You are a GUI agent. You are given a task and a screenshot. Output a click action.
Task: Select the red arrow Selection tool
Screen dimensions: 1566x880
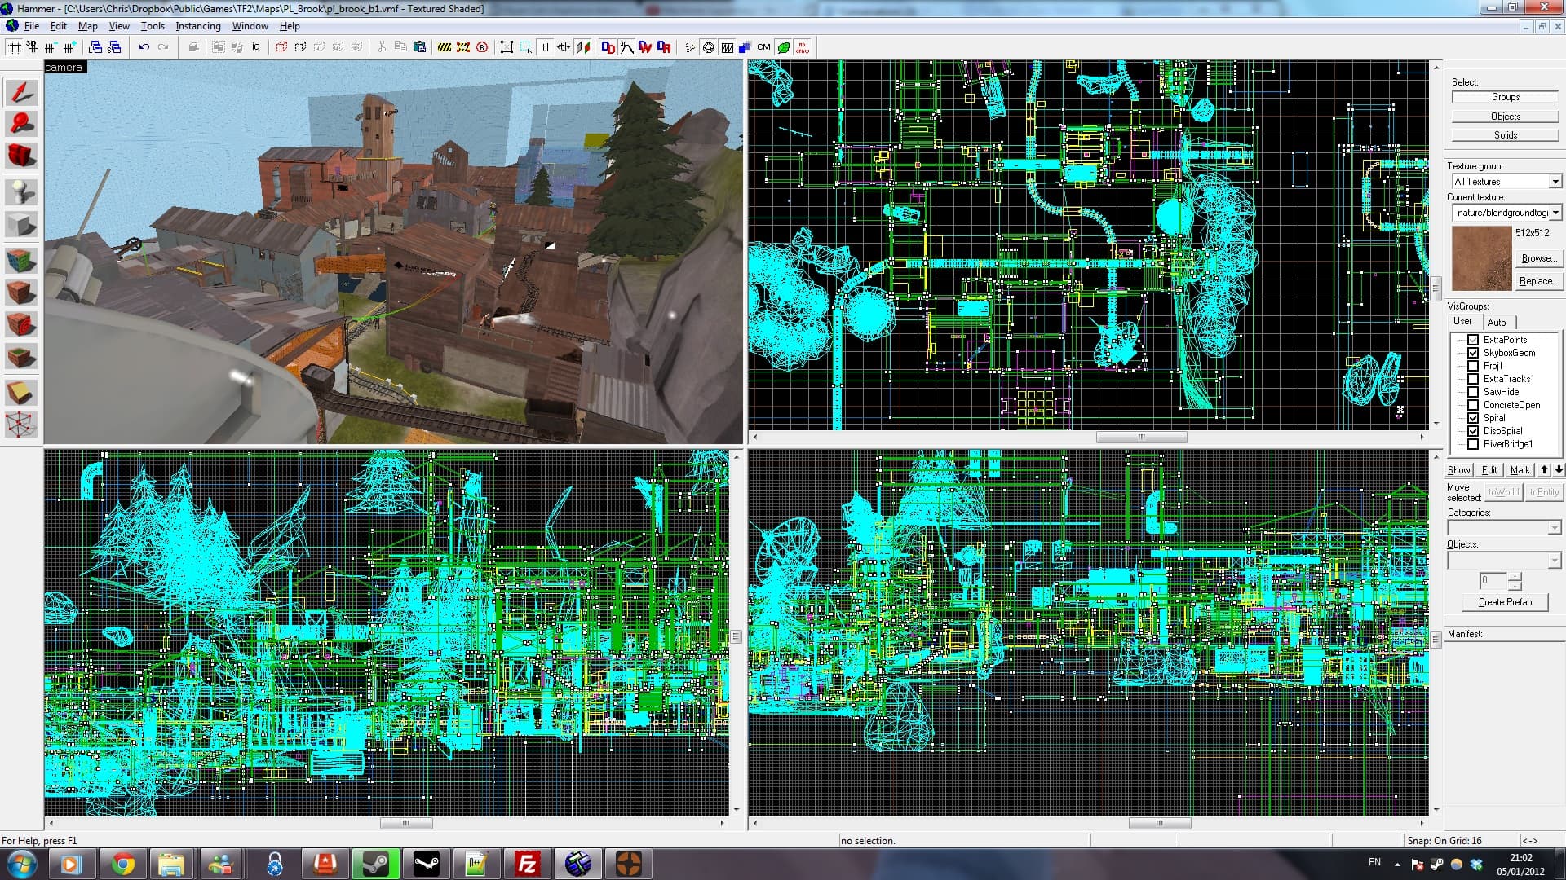[x=21, y=91]
